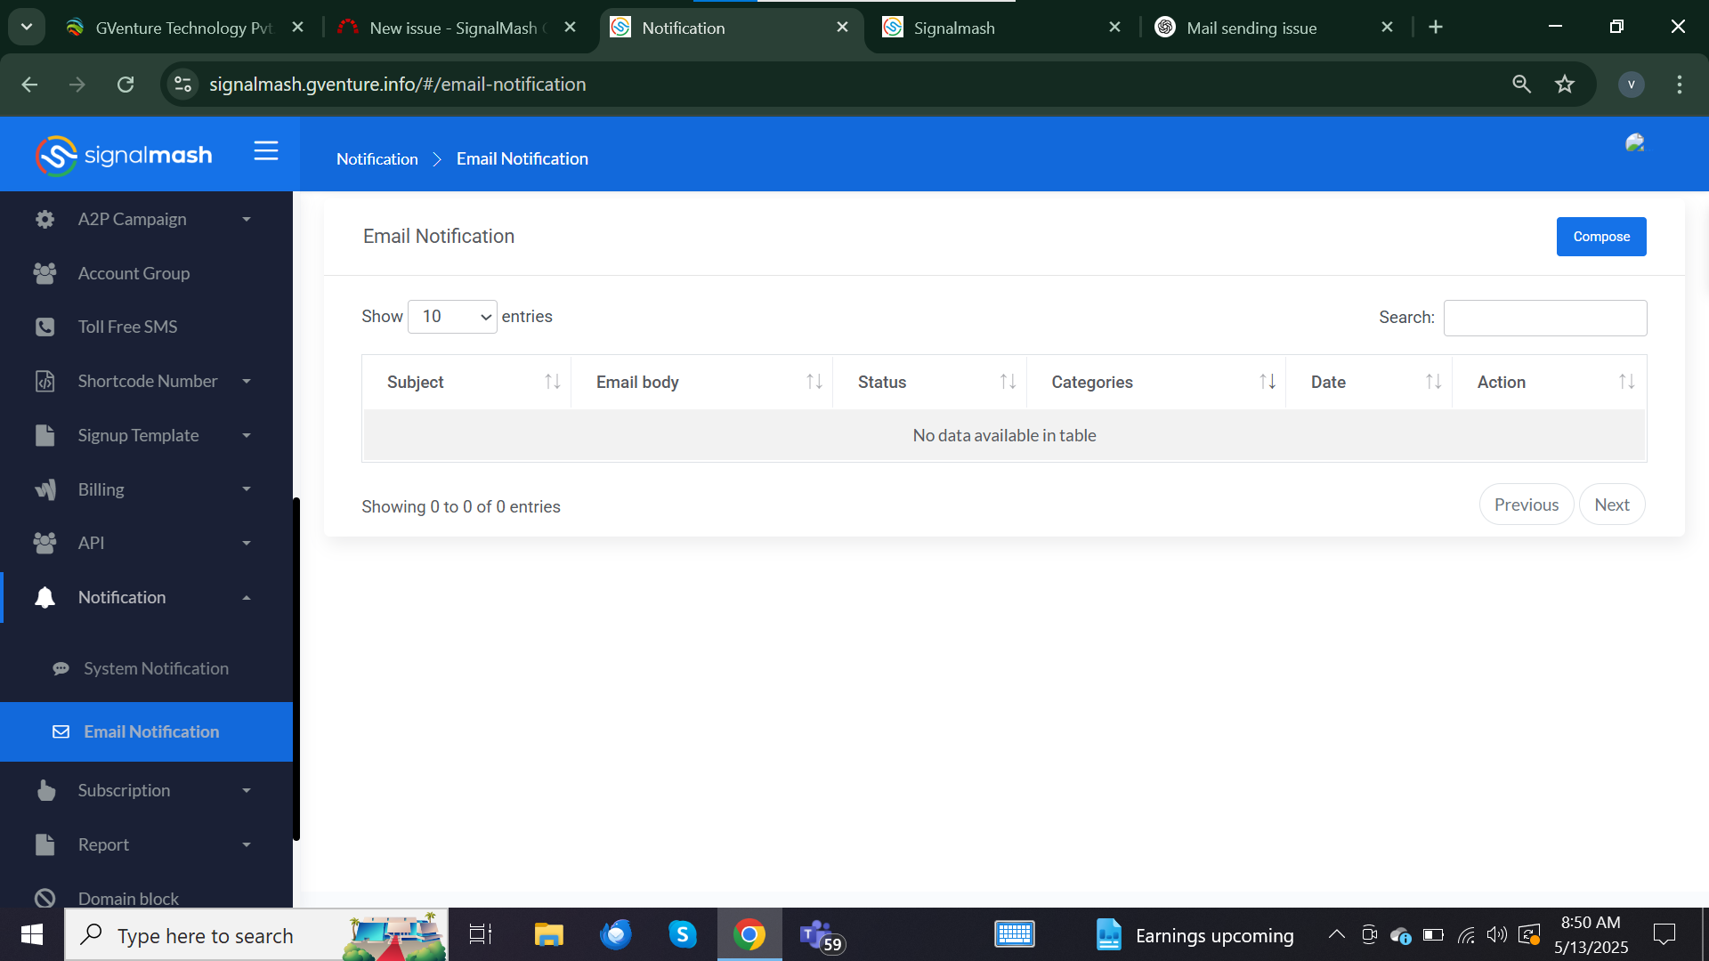The image size is (1709, 961).
Task: Click the Compose button
Action: point(1600,237)
